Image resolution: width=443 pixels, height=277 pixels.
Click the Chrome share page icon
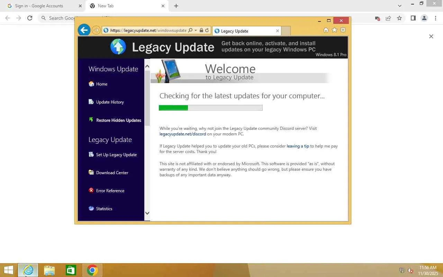388,18
